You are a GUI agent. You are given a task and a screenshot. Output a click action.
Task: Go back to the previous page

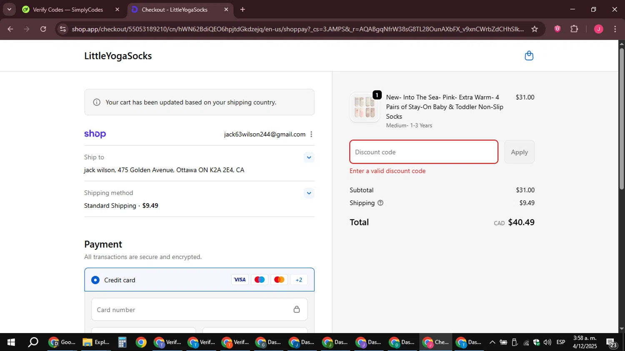pyautogui.click(x=10, y=29)
